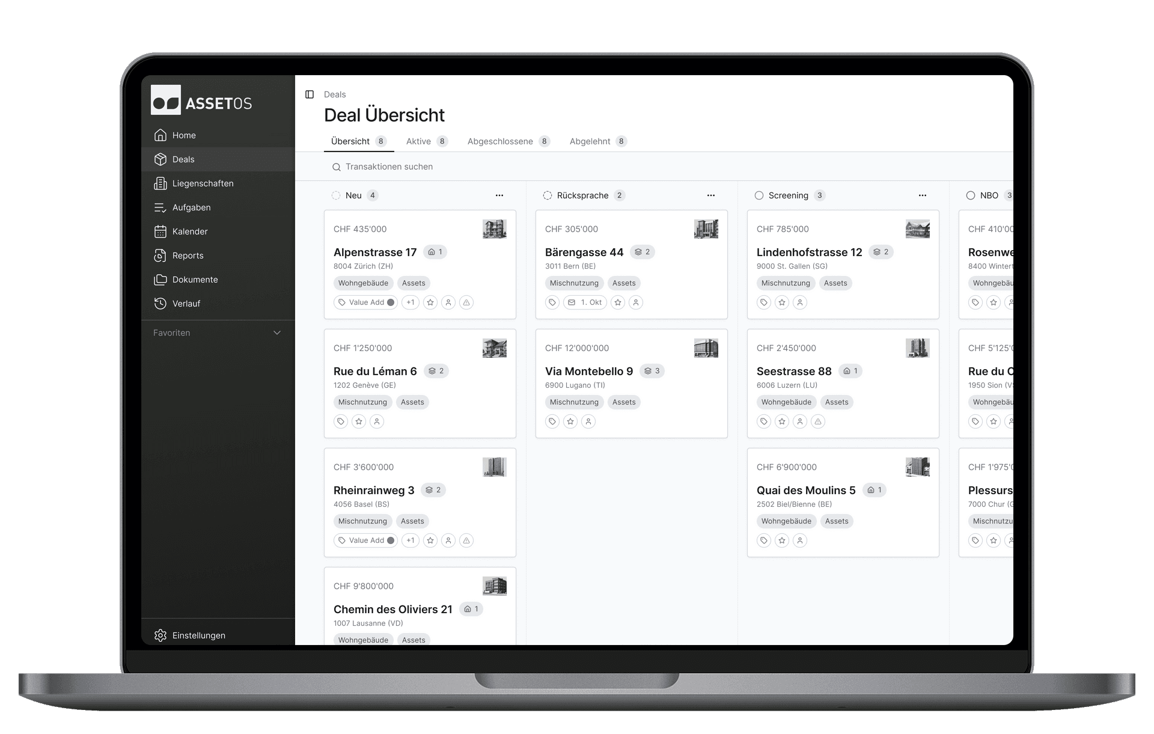Click the Verlauf history icon
The image size is (1154, 734).
pos(160,304)
